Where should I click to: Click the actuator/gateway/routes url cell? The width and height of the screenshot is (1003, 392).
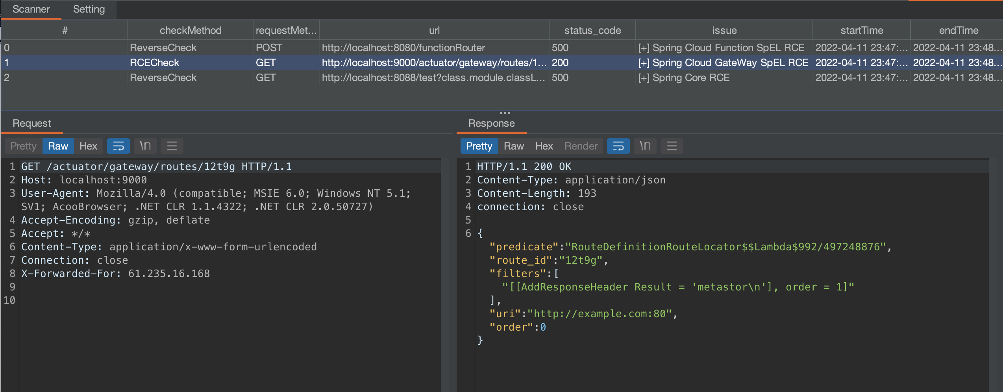click(434, 63)
